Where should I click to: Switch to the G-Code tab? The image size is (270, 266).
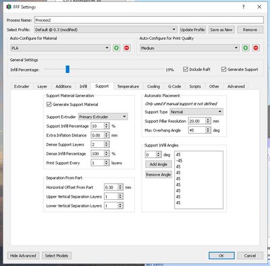174,86
